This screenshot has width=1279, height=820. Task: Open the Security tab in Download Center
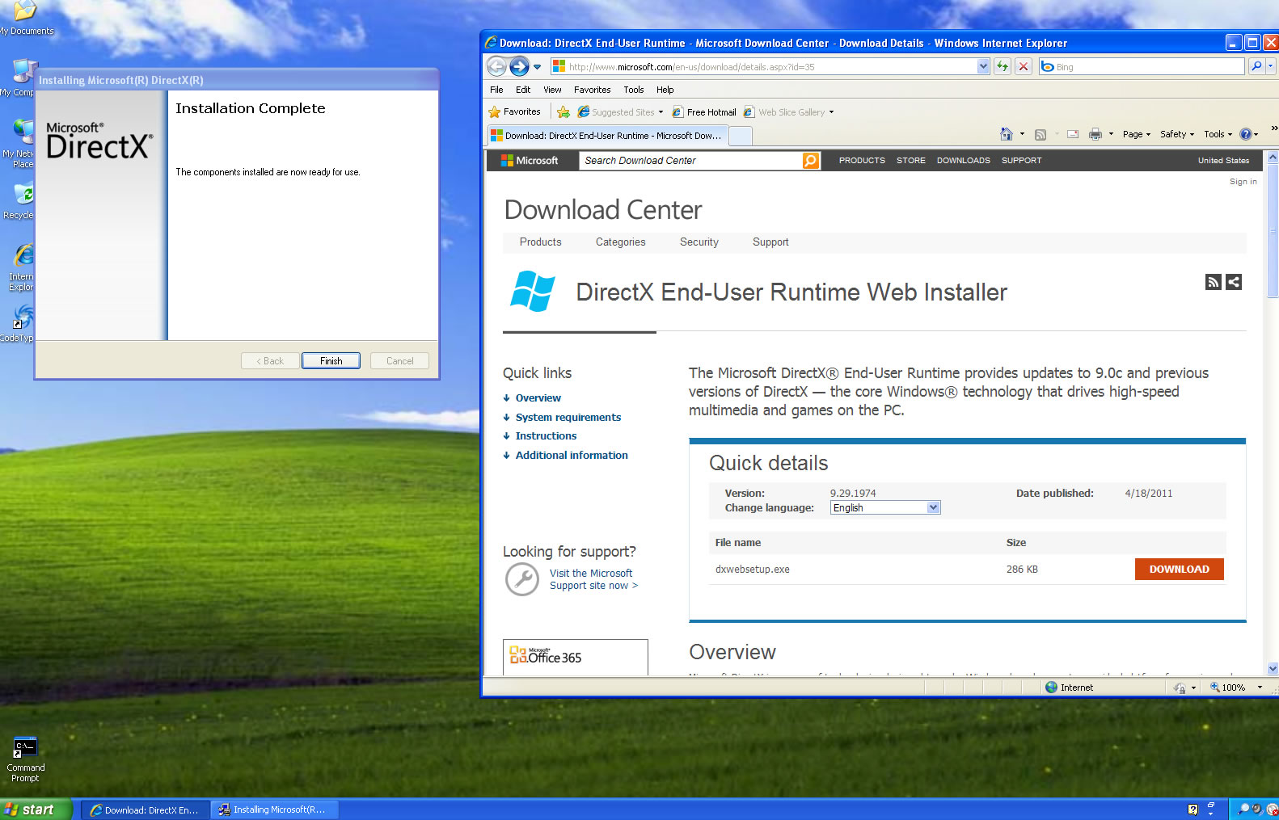[x=699, y=242]
